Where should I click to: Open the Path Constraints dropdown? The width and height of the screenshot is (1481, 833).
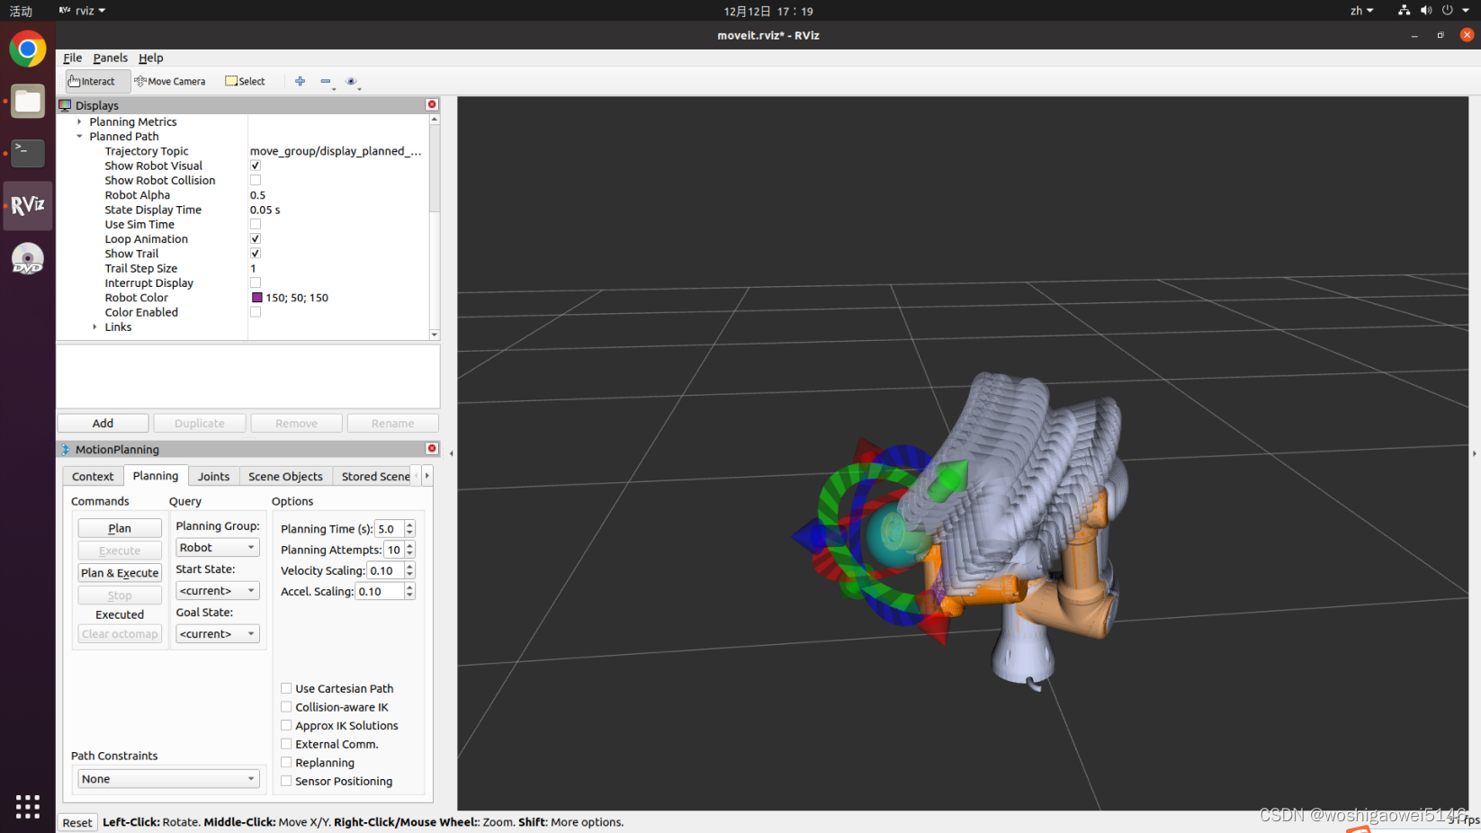[x=168, y=779]
